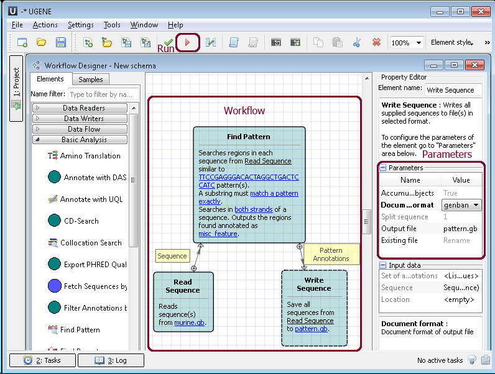Screen dimensions: 495x374
Task: Open the Help menu
Action: coord(175,25)
